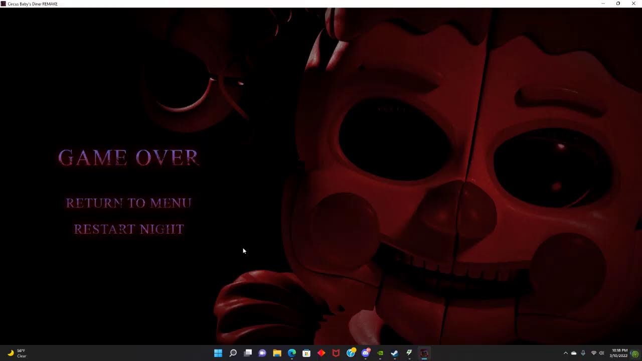642x361 pixels.
Task: Open the clock and date 10:18 PM
Action: coord(619,353)
